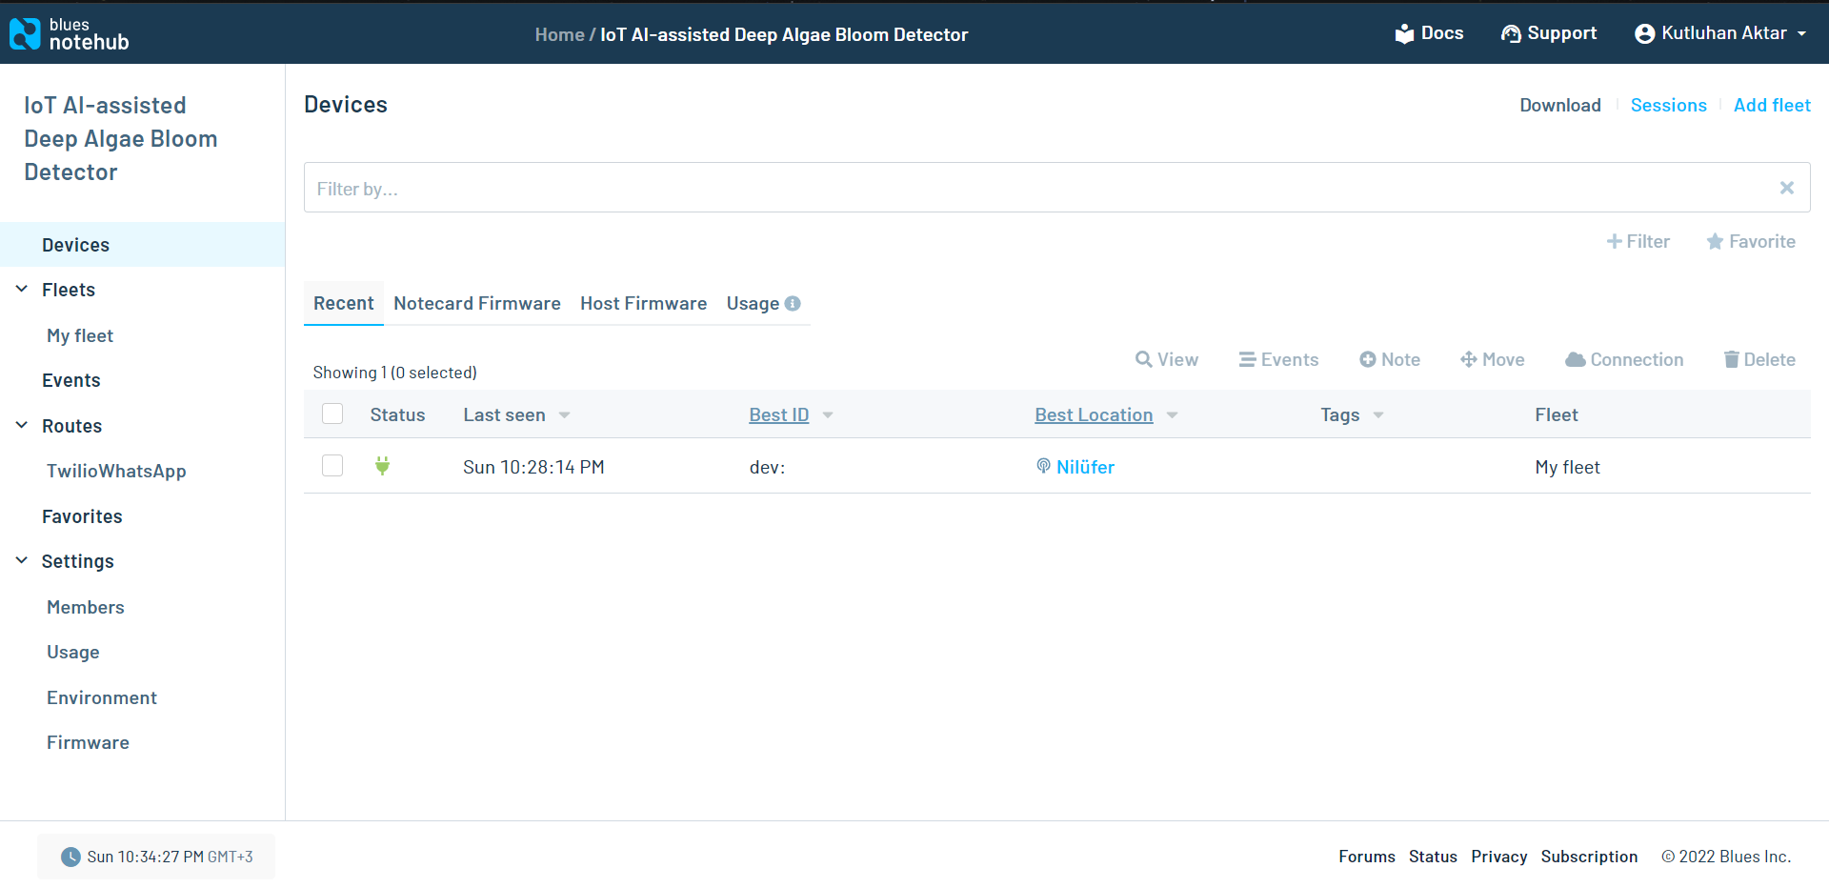This screenshot has height=888, width=1829.
Task: Click the Blues Notehub logo
Action: pos(69,33)
